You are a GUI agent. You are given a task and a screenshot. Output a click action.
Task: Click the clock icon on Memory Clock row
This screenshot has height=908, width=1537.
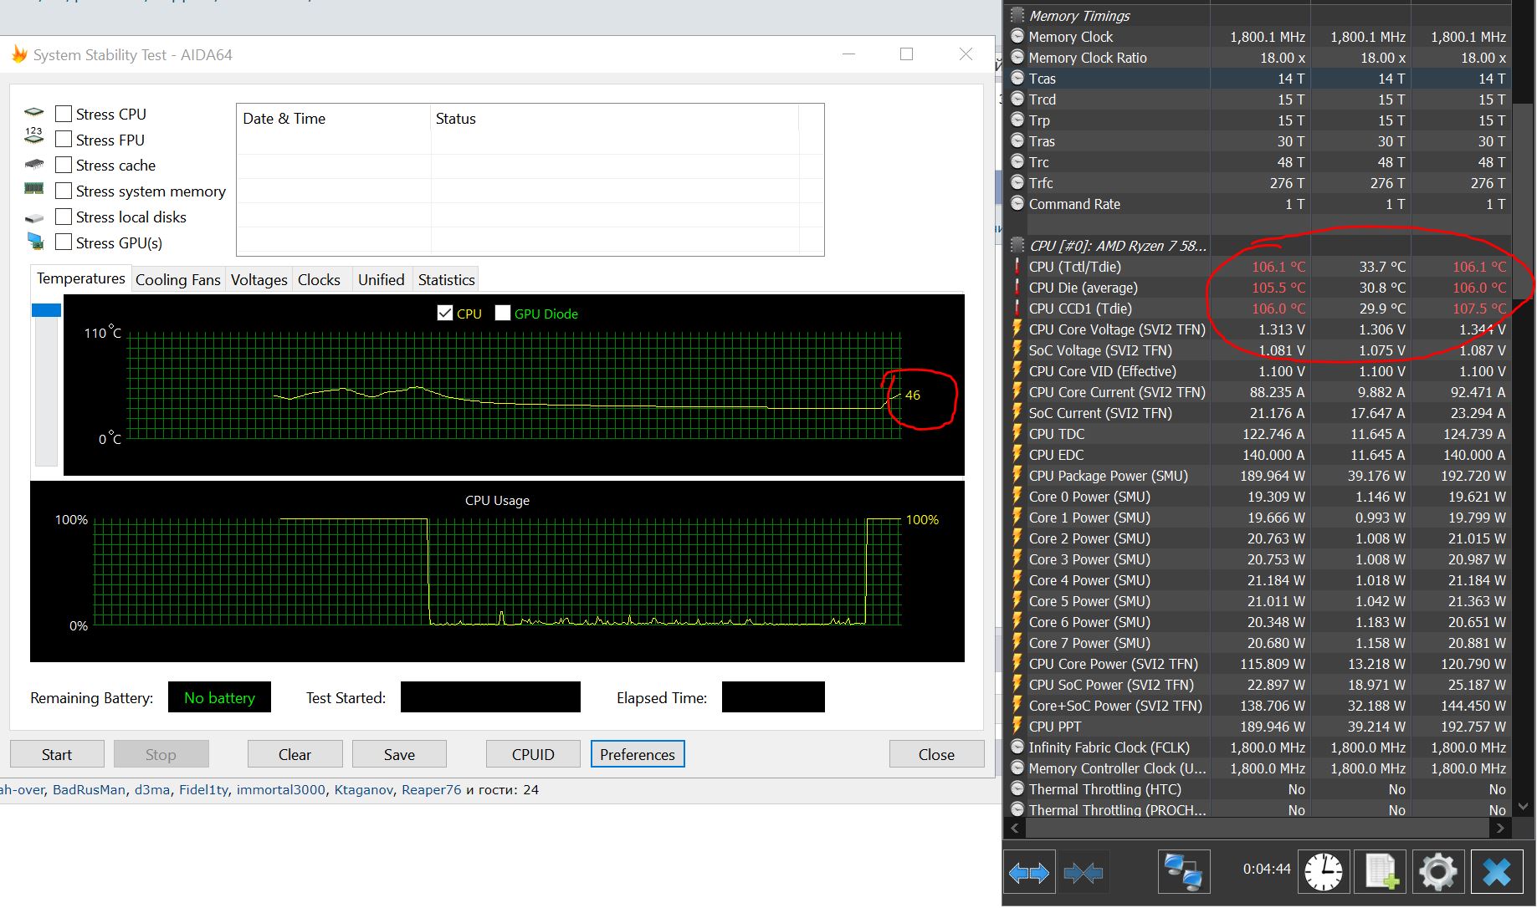(1017, 36)
